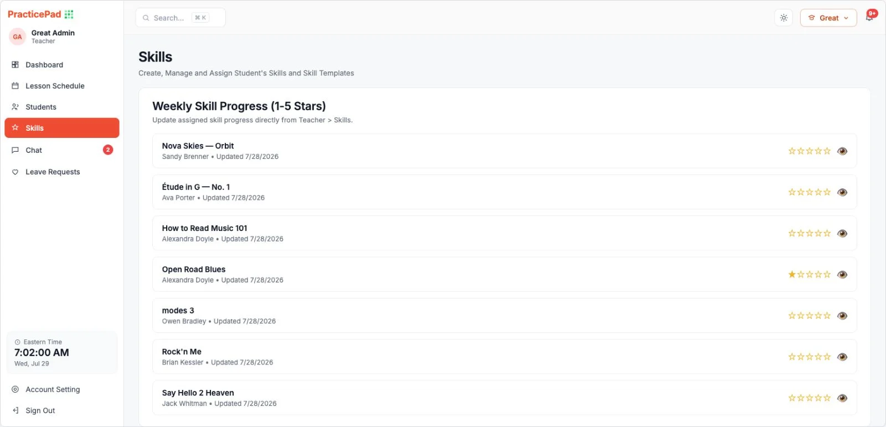Open the Great account dropdown
The height and width of the screenshot is (427, 886).
tap(828, 18)
